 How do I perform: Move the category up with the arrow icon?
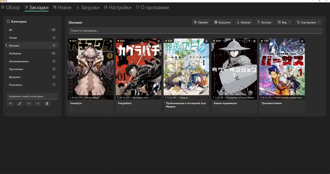29,104
